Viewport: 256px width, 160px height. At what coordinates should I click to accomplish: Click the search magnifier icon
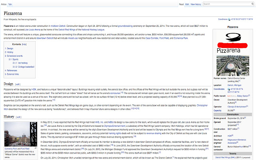pos(252,4)
